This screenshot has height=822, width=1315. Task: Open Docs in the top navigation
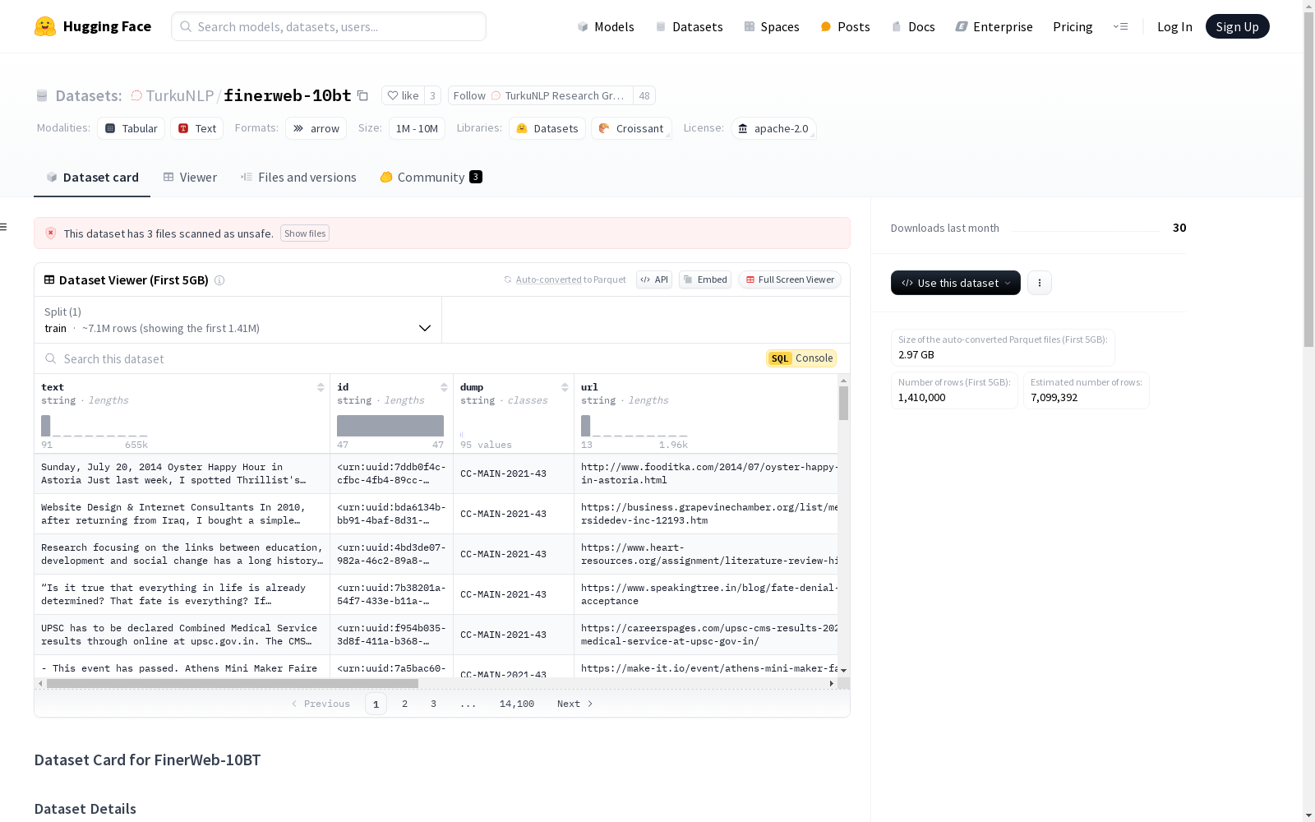[x=913, y=26]
